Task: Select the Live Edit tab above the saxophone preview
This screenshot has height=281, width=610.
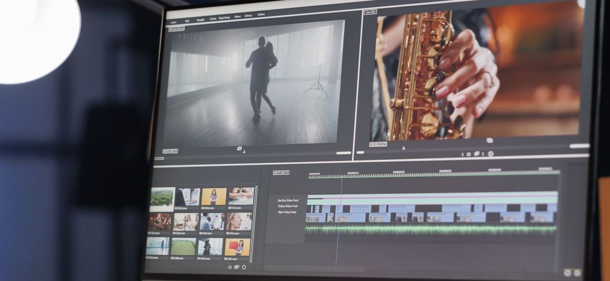Action: (x=370, y=12)
